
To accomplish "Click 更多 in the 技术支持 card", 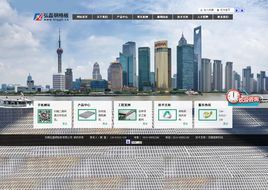I will (x=185, y=124).
